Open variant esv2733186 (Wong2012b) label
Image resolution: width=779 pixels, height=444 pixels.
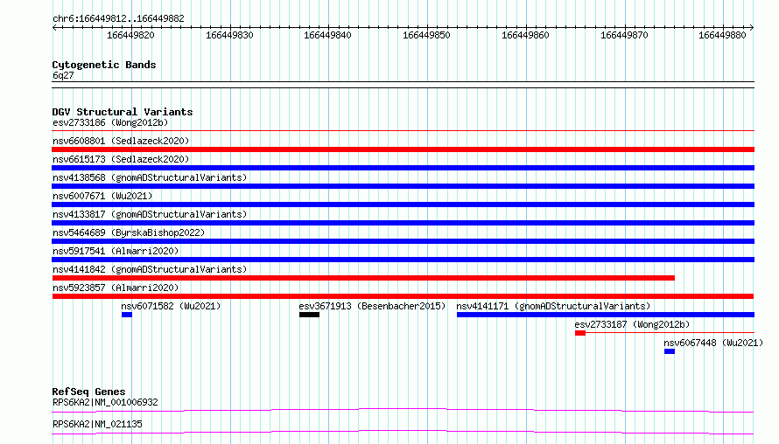[x=110, y=122]
